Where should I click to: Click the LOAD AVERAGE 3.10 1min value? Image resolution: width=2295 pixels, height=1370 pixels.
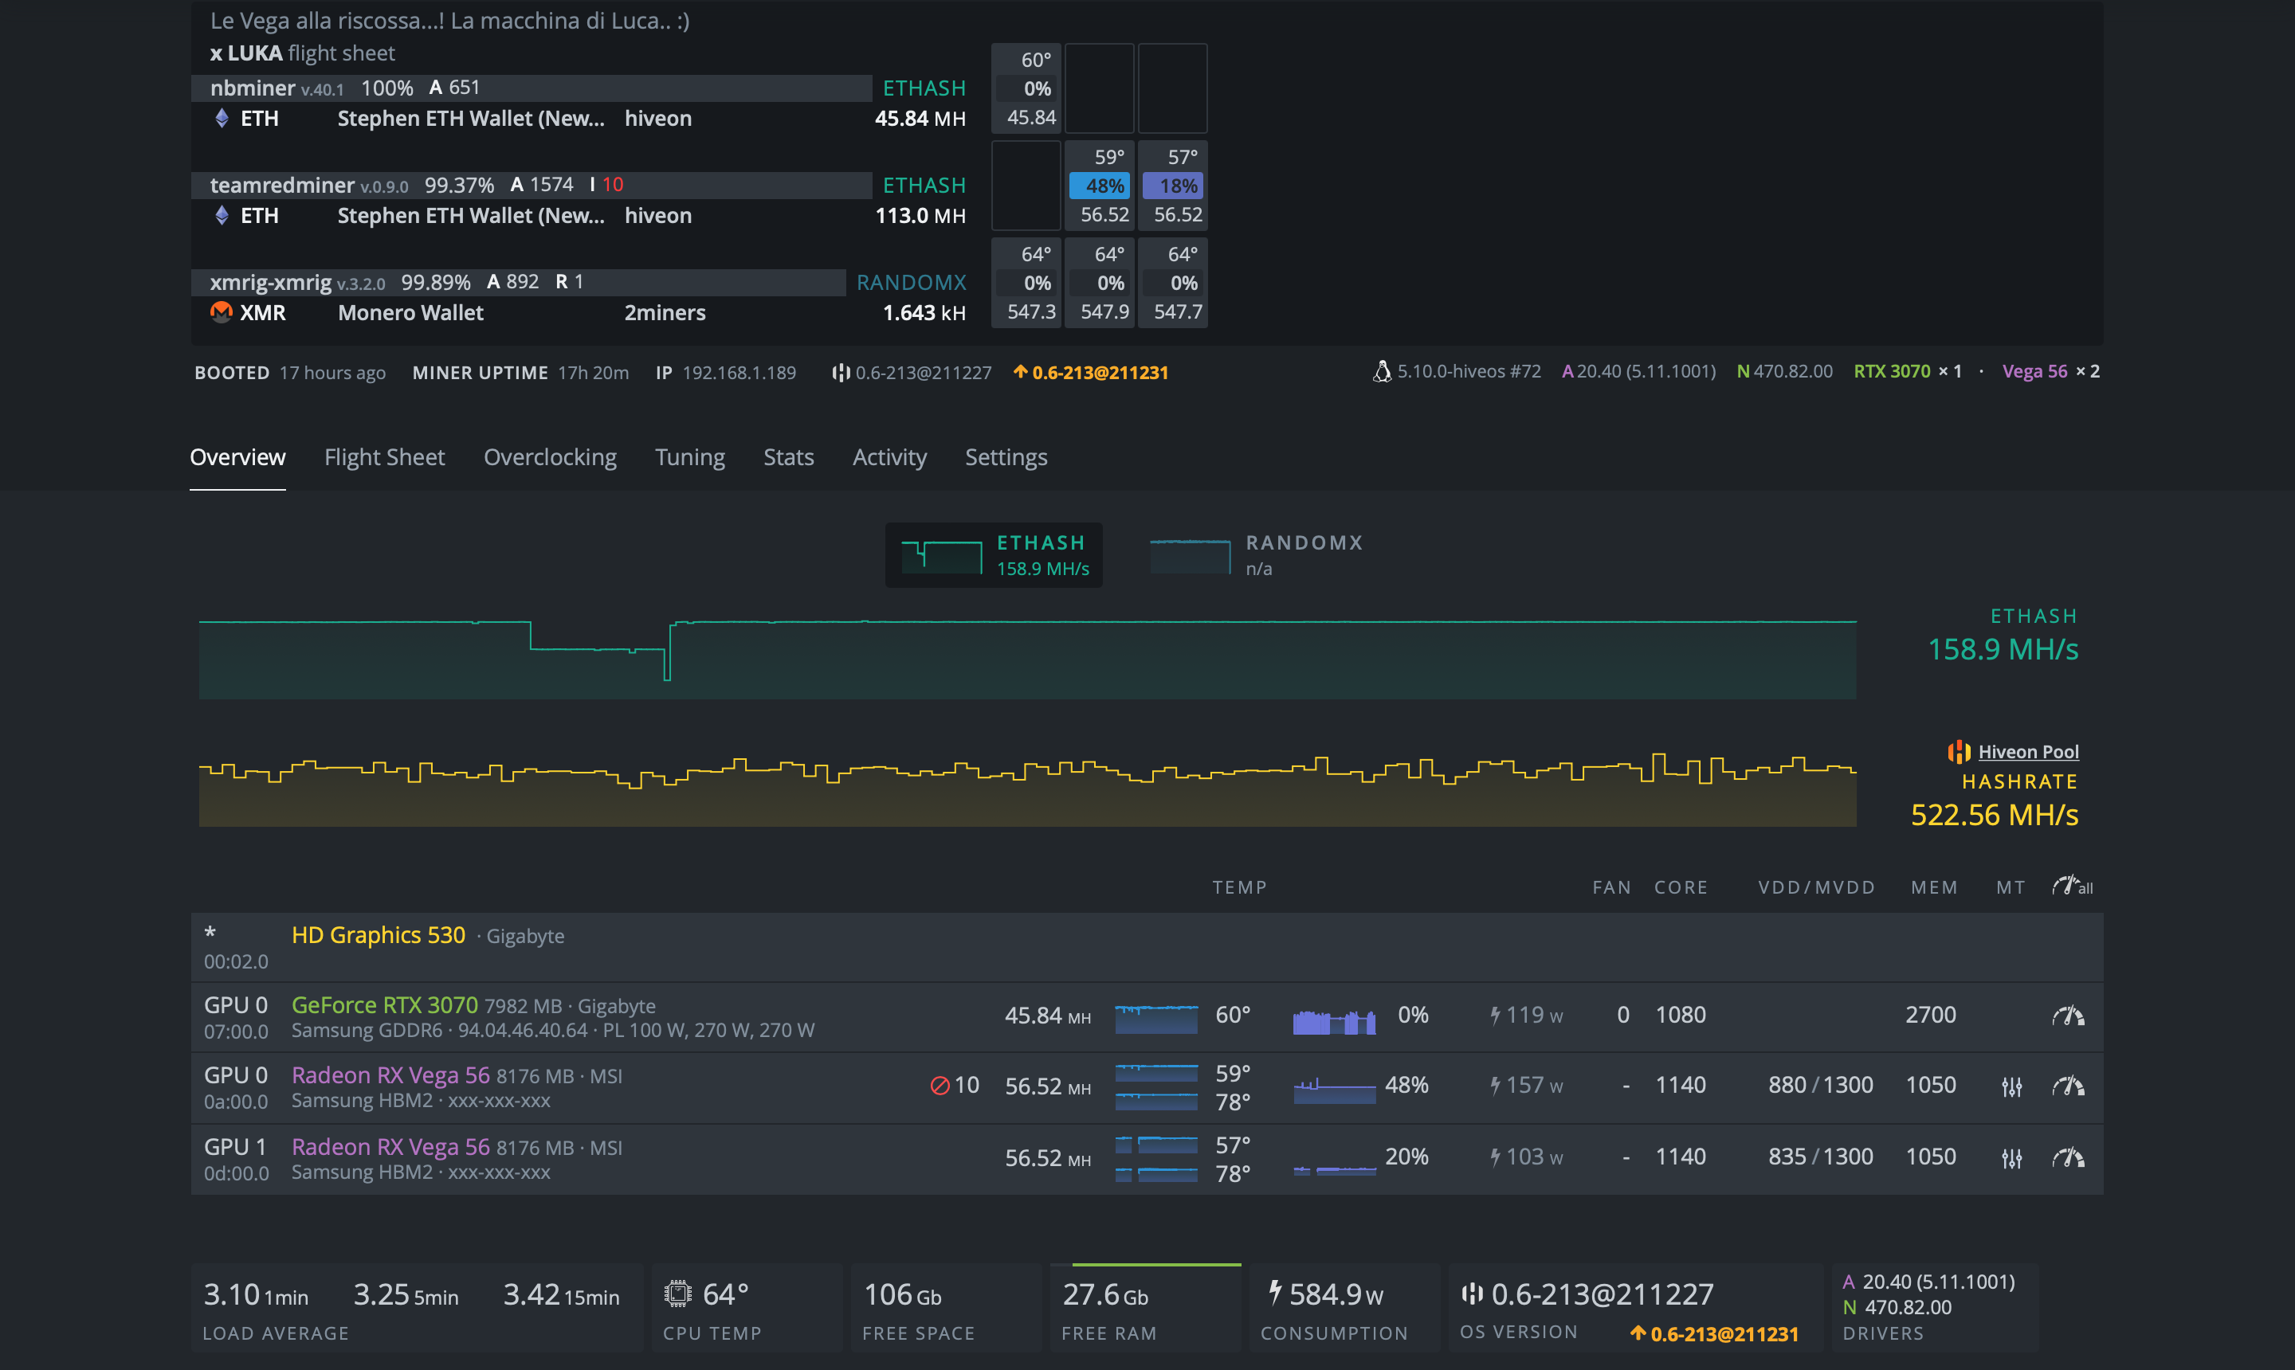pos(256,1294)
